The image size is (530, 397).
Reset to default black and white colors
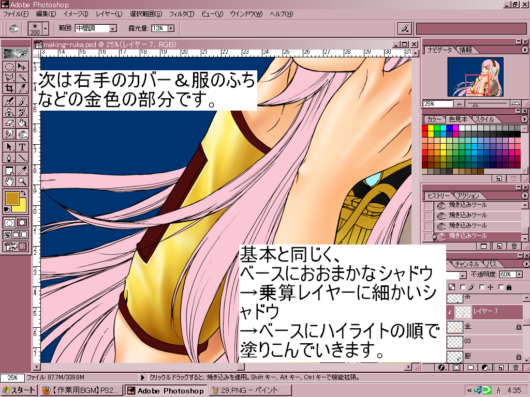[6, 210]
